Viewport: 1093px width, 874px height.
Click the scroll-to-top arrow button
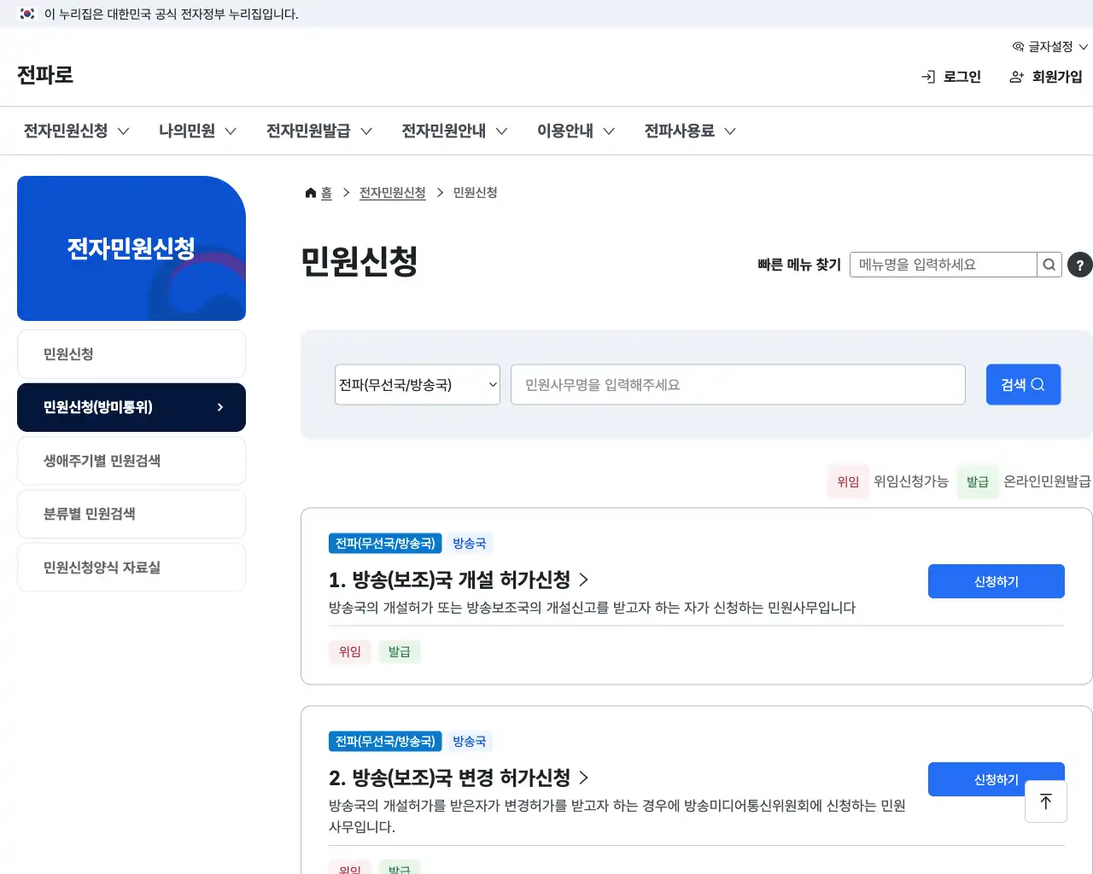(x=1046, y=801)
